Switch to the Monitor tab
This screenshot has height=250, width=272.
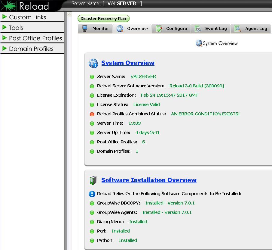100,29
